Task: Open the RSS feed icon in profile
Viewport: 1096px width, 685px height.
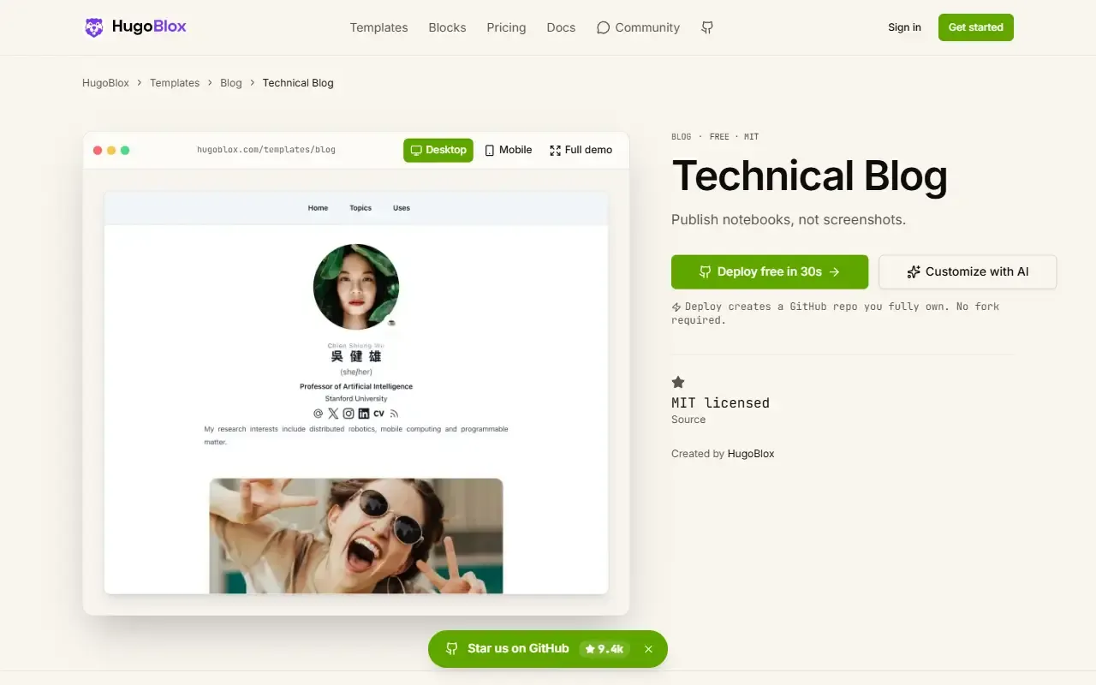Action: pyautogui.click(x=394, y=414)
